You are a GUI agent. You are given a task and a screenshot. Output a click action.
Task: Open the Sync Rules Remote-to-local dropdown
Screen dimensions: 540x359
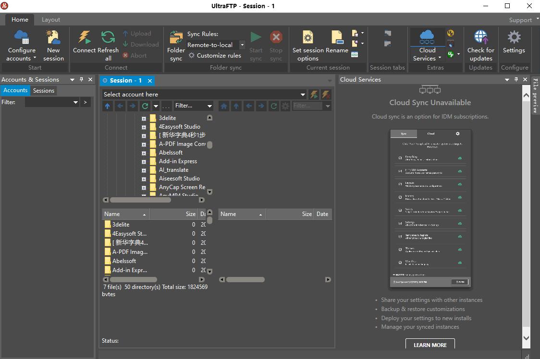(242, 45)
